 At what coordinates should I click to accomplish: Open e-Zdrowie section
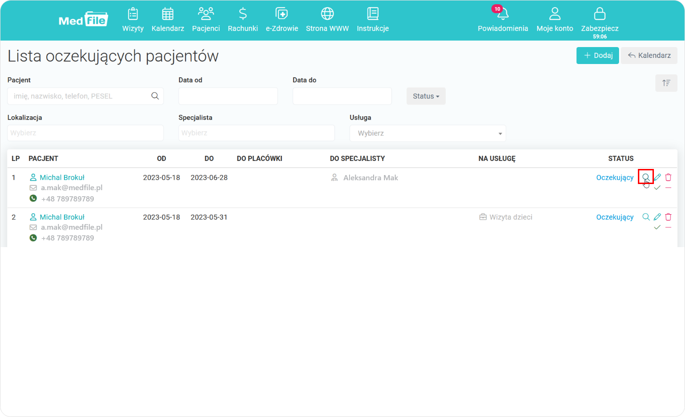[x=282, y=20]
